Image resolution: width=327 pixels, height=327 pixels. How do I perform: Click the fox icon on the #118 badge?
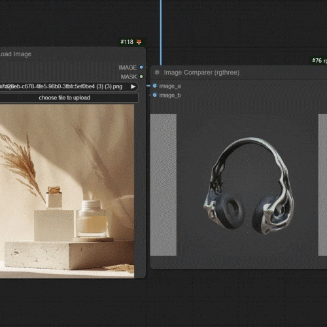(139, 42)
